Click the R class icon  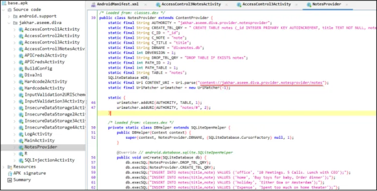pos(21,154)
